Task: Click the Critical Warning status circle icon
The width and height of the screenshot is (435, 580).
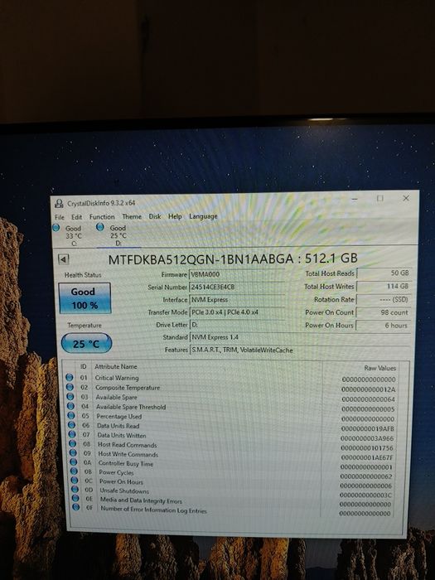Action: [x=69, y=377]
